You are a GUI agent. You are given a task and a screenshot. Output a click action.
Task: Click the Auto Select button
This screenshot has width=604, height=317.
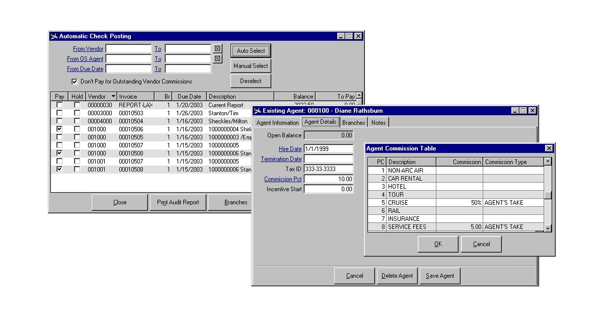coord(251,51)
